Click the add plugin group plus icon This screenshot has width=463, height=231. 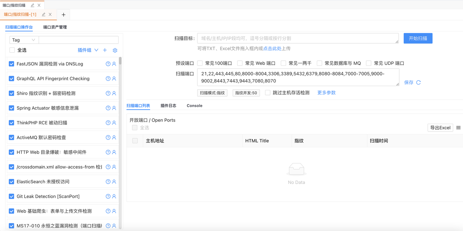(x=105, y=50)
